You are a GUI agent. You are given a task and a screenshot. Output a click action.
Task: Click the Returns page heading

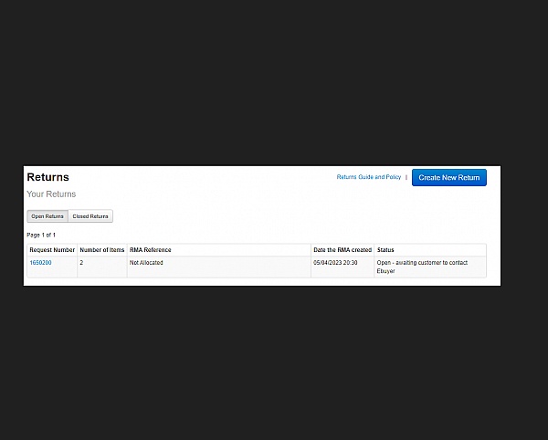click(x=47, y=177)
